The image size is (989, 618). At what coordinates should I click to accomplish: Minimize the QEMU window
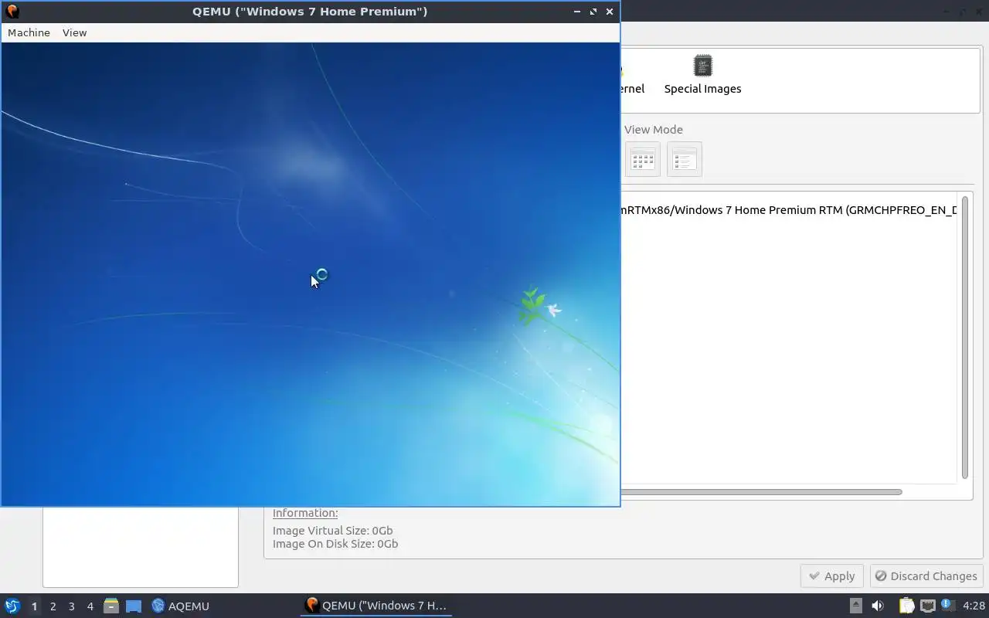pos(577,12)
